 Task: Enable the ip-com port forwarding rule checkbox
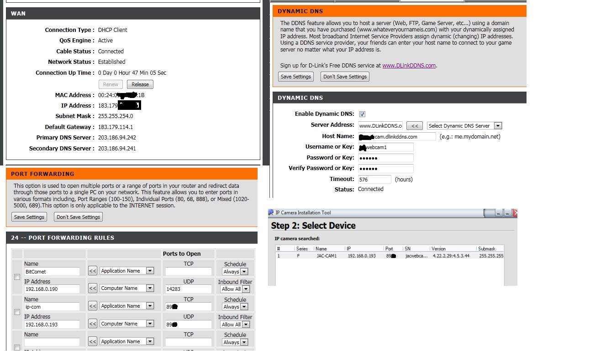click(17, 312)
